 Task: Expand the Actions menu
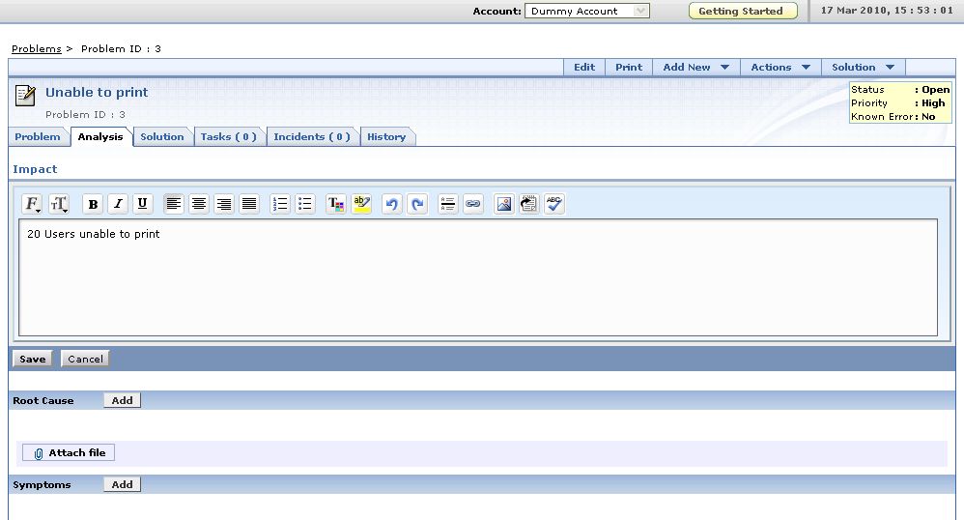pyautogui.click(x=780, y=67)
